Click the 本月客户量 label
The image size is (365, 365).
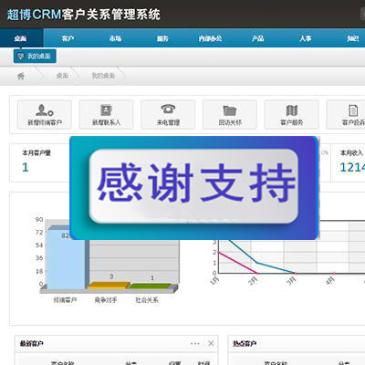pyautogui.click(x=36, y=152)
